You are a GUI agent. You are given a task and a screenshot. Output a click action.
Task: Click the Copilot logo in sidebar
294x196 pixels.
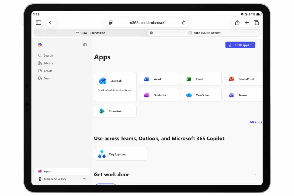coord(40,45)
